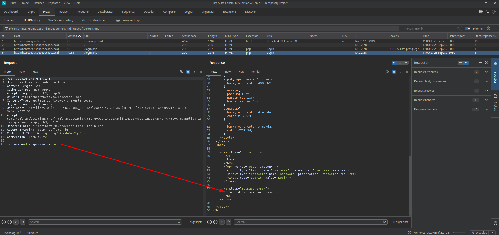Close the Inspector panel
The height and width of the screenshot is (235, 499).
click(487, 63)
